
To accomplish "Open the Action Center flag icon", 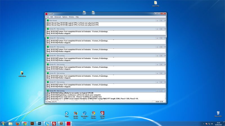I will (x=206, y=124).
